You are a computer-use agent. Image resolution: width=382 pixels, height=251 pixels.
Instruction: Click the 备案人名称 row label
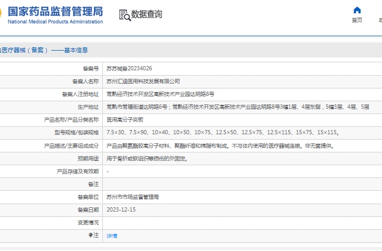86,82
